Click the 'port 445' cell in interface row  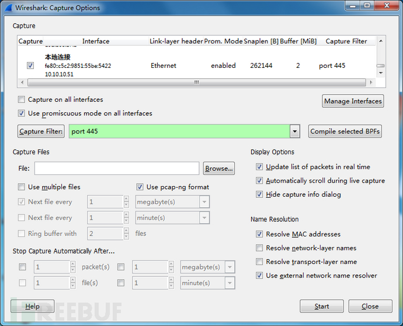332,66
